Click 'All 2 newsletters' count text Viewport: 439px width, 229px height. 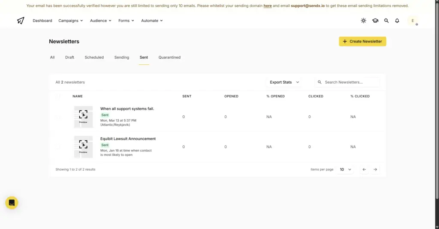70,82
